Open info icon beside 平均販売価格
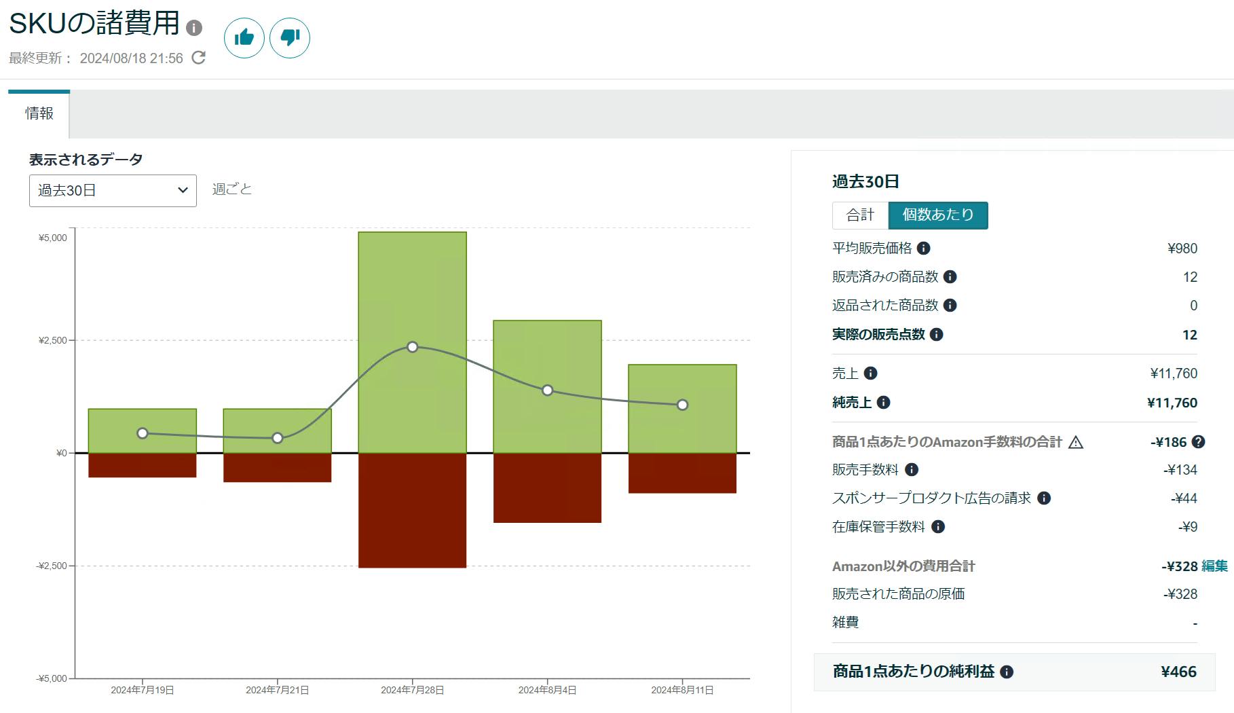 (x=923, y=249)
